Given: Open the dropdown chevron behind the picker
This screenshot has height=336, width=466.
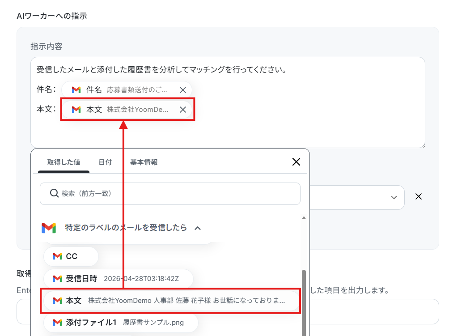Looking at the screenshot, I should click(x=394, y=197).
